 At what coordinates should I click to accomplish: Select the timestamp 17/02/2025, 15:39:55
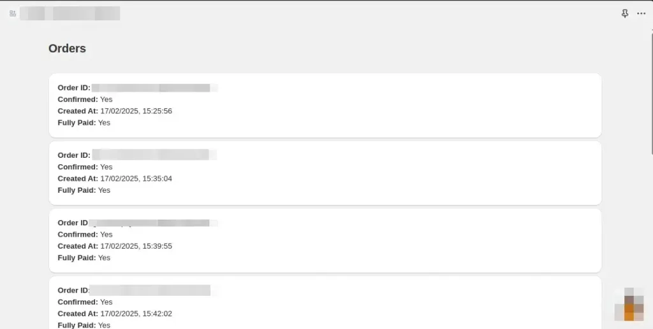136,246
